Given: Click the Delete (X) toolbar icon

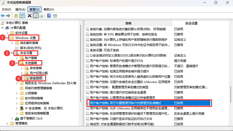Looking at the screenshot, I should [30, 16].
